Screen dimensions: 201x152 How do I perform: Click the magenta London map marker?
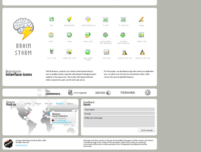click(44, 112)
